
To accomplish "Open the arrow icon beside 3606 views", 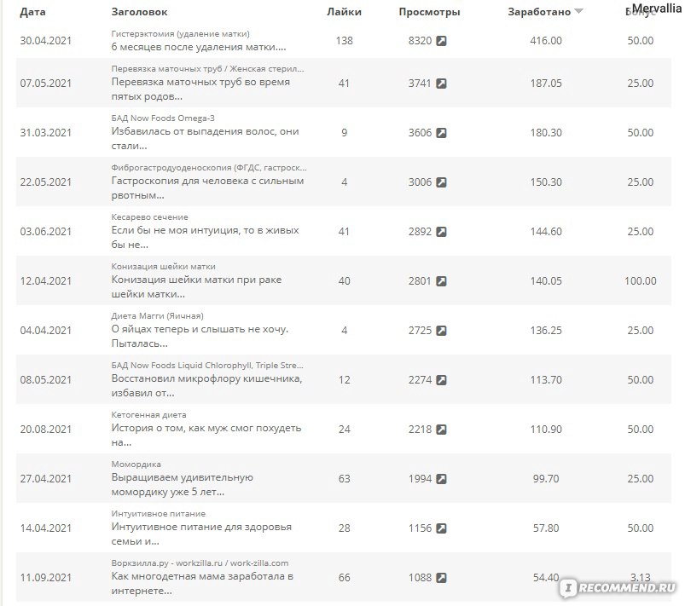I will pyautogui.click(x=442, y=133).
